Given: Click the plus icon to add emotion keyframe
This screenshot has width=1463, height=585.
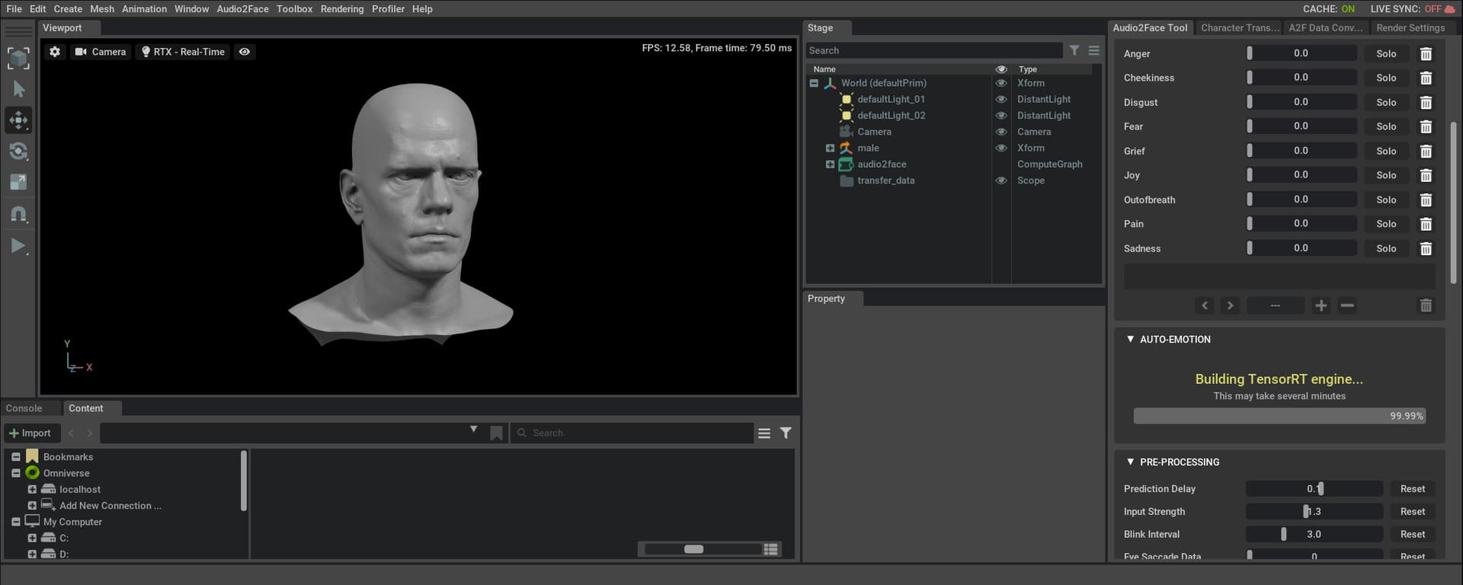Looking at the screenshot, I should pyautogui.click(x=1321, y=305).
